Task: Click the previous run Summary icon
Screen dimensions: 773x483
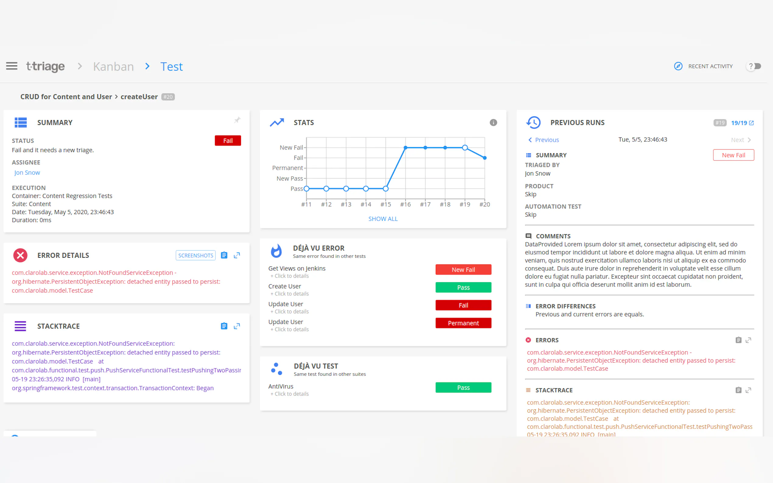Action: [x=529, y=155]
